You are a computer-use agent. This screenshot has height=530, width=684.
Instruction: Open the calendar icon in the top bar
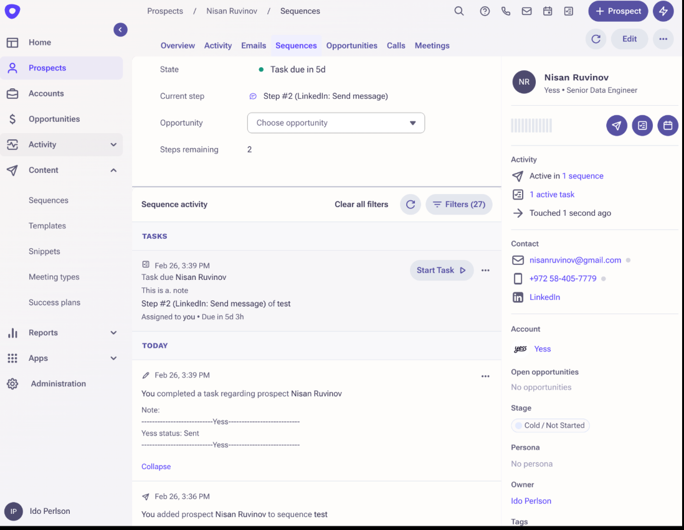point(548,11)
